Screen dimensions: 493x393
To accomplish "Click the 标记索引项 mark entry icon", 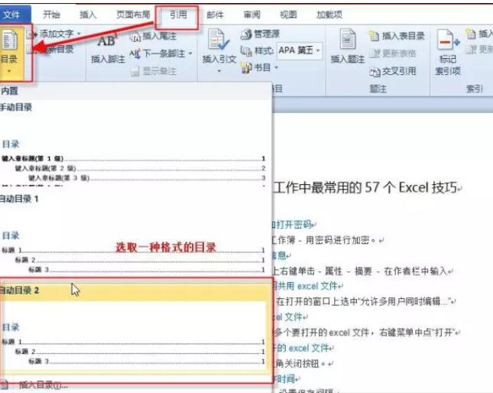I will pyautogui.click(x=448, y=41).
